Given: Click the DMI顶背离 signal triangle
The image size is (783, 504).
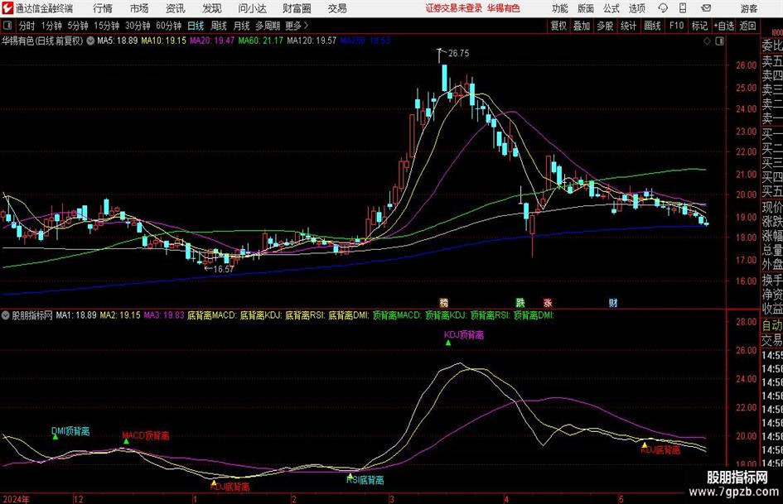Looking at the screenshot, I should (x=56, y=437).
